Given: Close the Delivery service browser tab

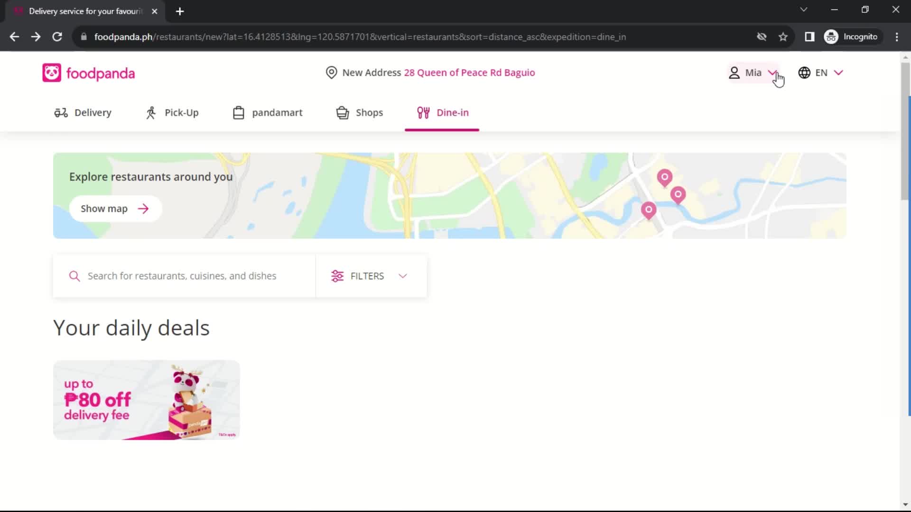Looking at the screenshot, I should coord(154,11).
